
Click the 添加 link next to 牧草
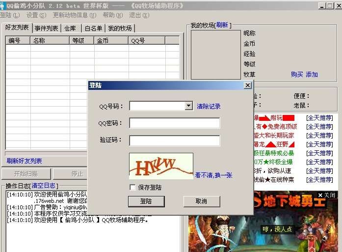pyautogui.click(x=312, y=75)
